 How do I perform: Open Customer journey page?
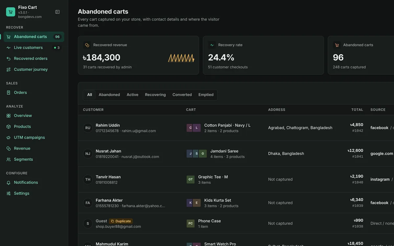34,70
